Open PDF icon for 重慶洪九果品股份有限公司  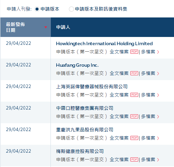coord(134,138)
